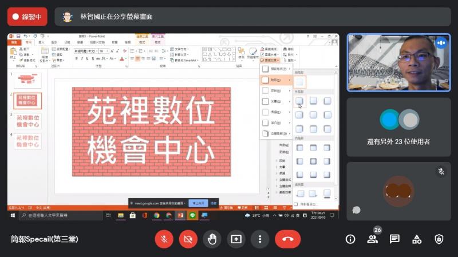Viewport: 458px width, 257px height.
Task: Open the orange 檔案 file tab
Action: [14, 42]
